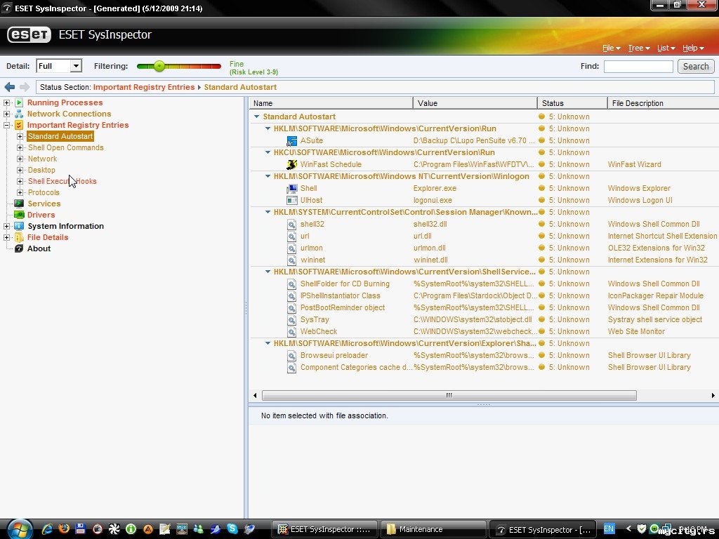The image size is (719, 539).
Task: Open Firefox from the taskbar quick launch
Action: [x=65, y=529]
